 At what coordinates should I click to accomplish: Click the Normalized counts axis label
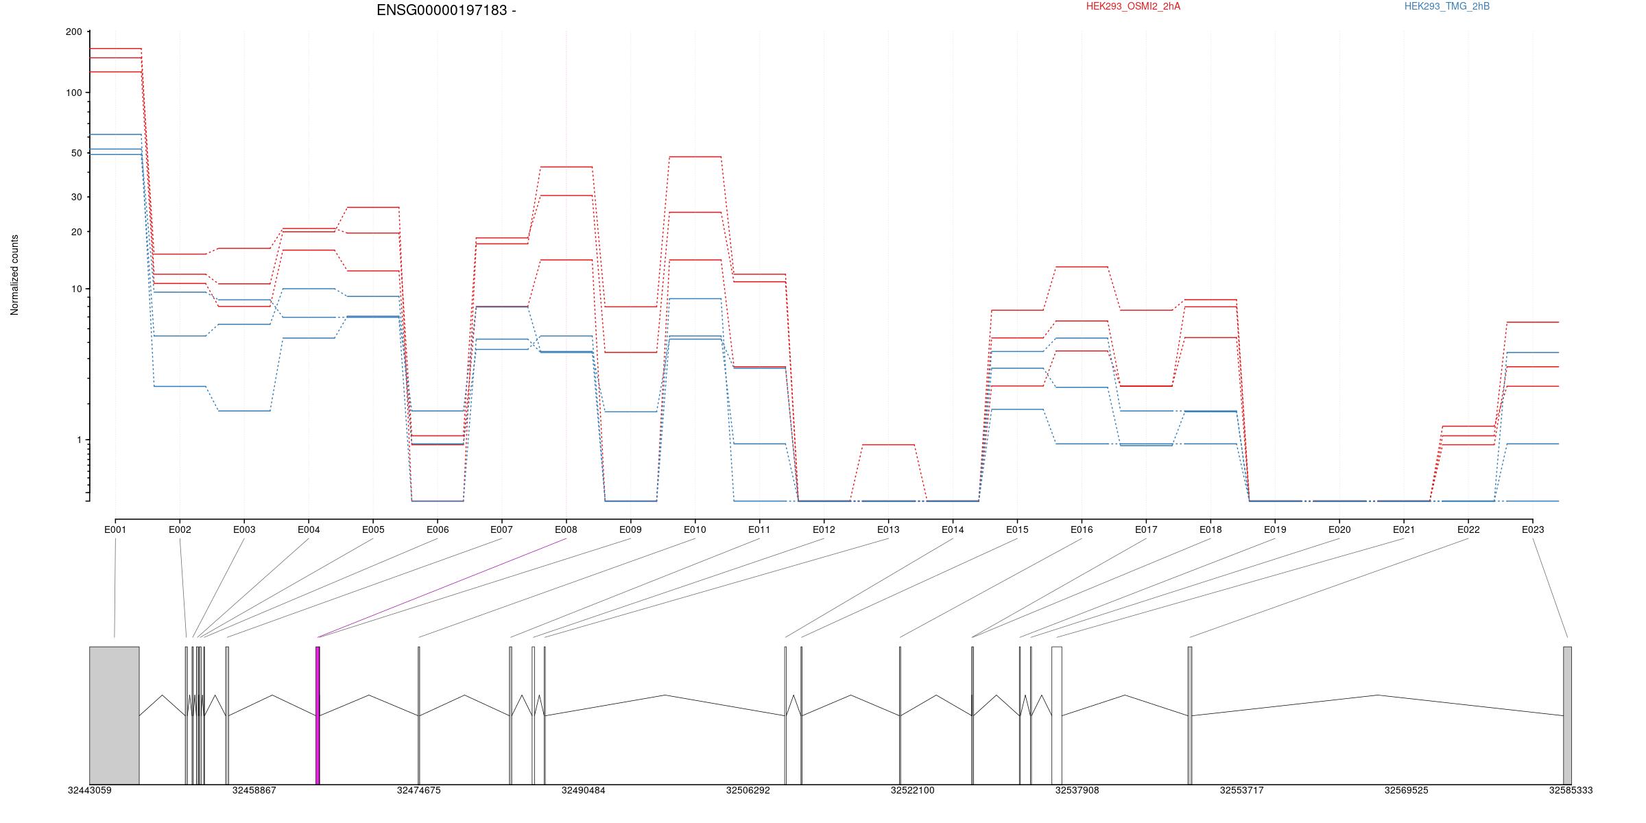tap(14, 275)
